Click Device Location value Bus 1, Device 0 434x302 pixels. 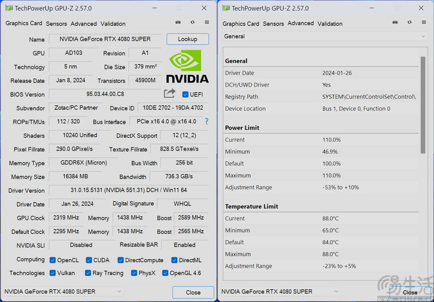(x=356, y=109)
